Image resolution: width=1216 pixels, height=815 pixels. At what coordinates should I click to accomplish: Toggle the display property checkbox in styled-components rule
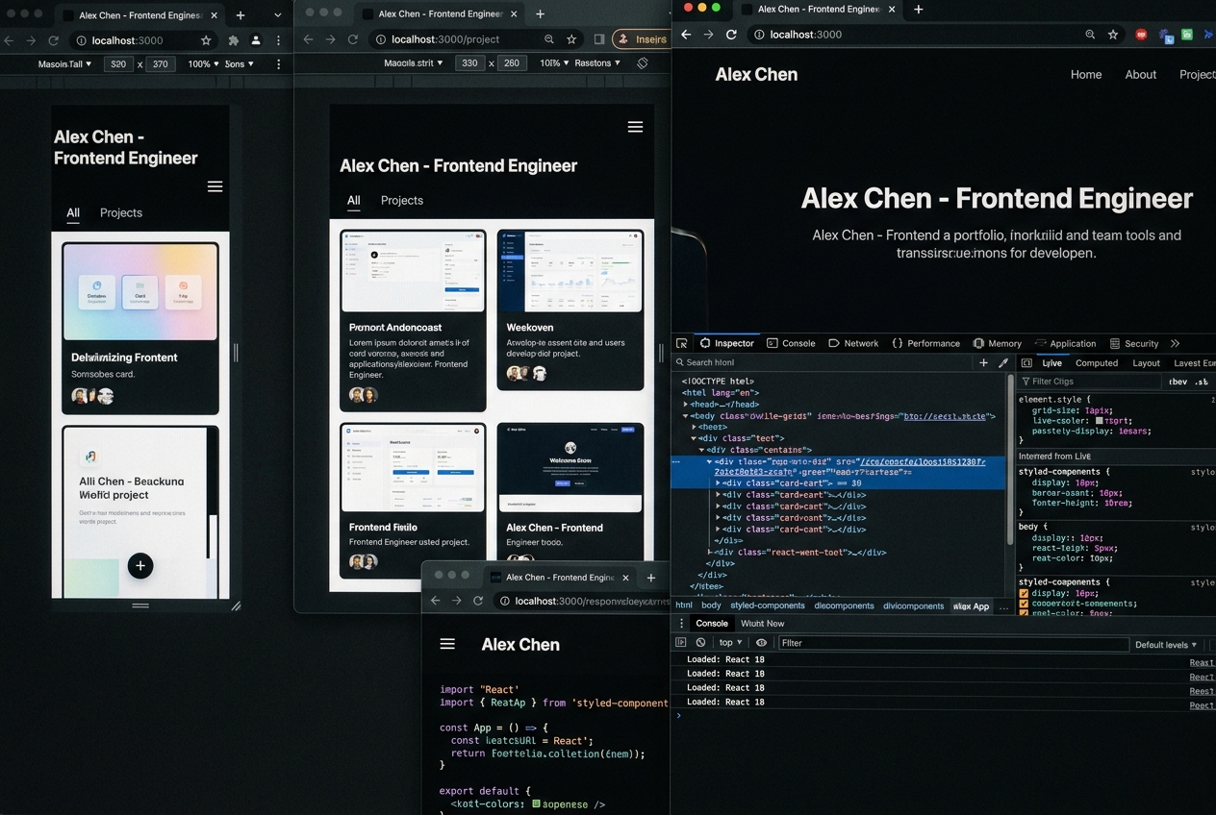pyautogui.click(x=1024, y=593)
